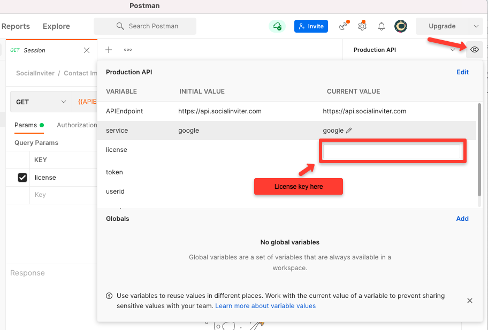
Task: Click the Invite button
Action: pyautogui.click(x=311, y=26)
